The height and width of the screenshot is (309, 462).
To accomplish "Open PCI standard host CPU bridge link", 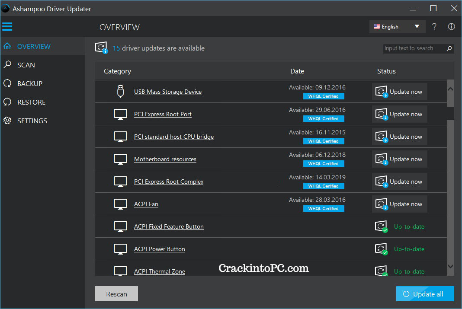I will (x=174, y=137).
